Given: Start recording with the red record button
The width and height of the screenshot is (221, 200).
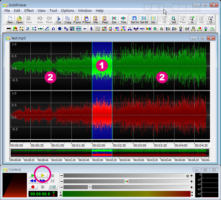Looking at the screenshot, I should (33, 187).
